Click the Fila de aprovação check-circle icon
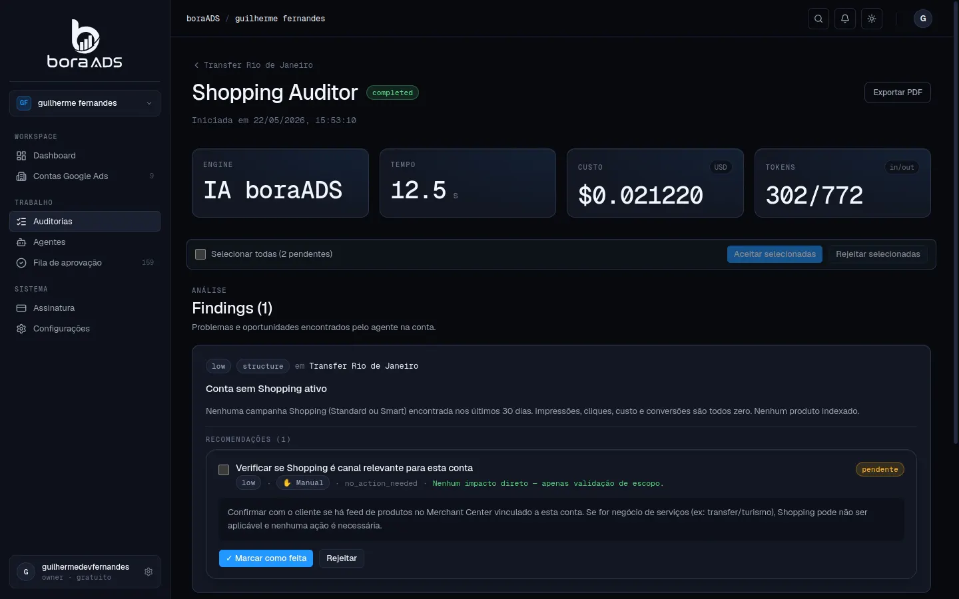This screenshot has width=959, height=599. [21, 263]
